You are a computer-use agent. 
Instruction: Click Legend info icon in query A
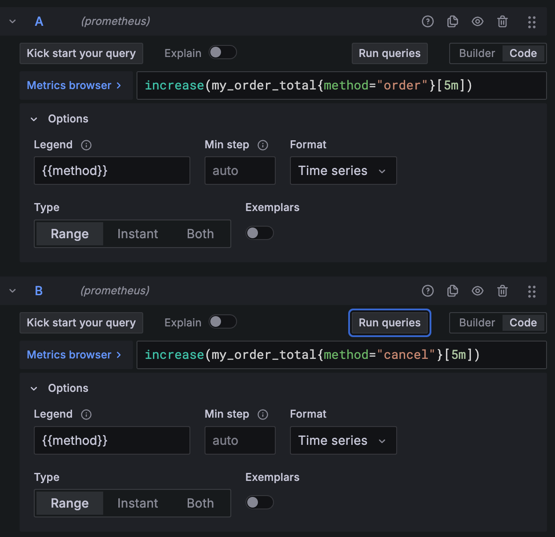pyautogui.click(x=86, y=145)
